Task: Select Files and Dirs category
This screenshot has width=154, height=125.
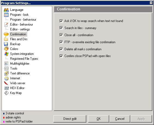Action: tap(19, 39)
